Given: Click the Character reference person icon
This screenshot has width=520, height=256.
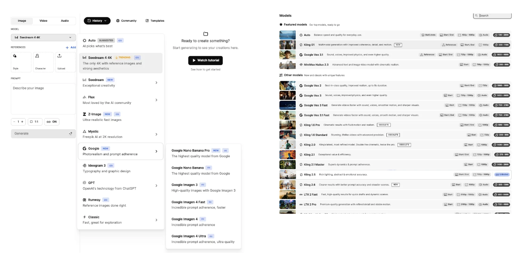Looking at the screenshot, I should 37,56.
